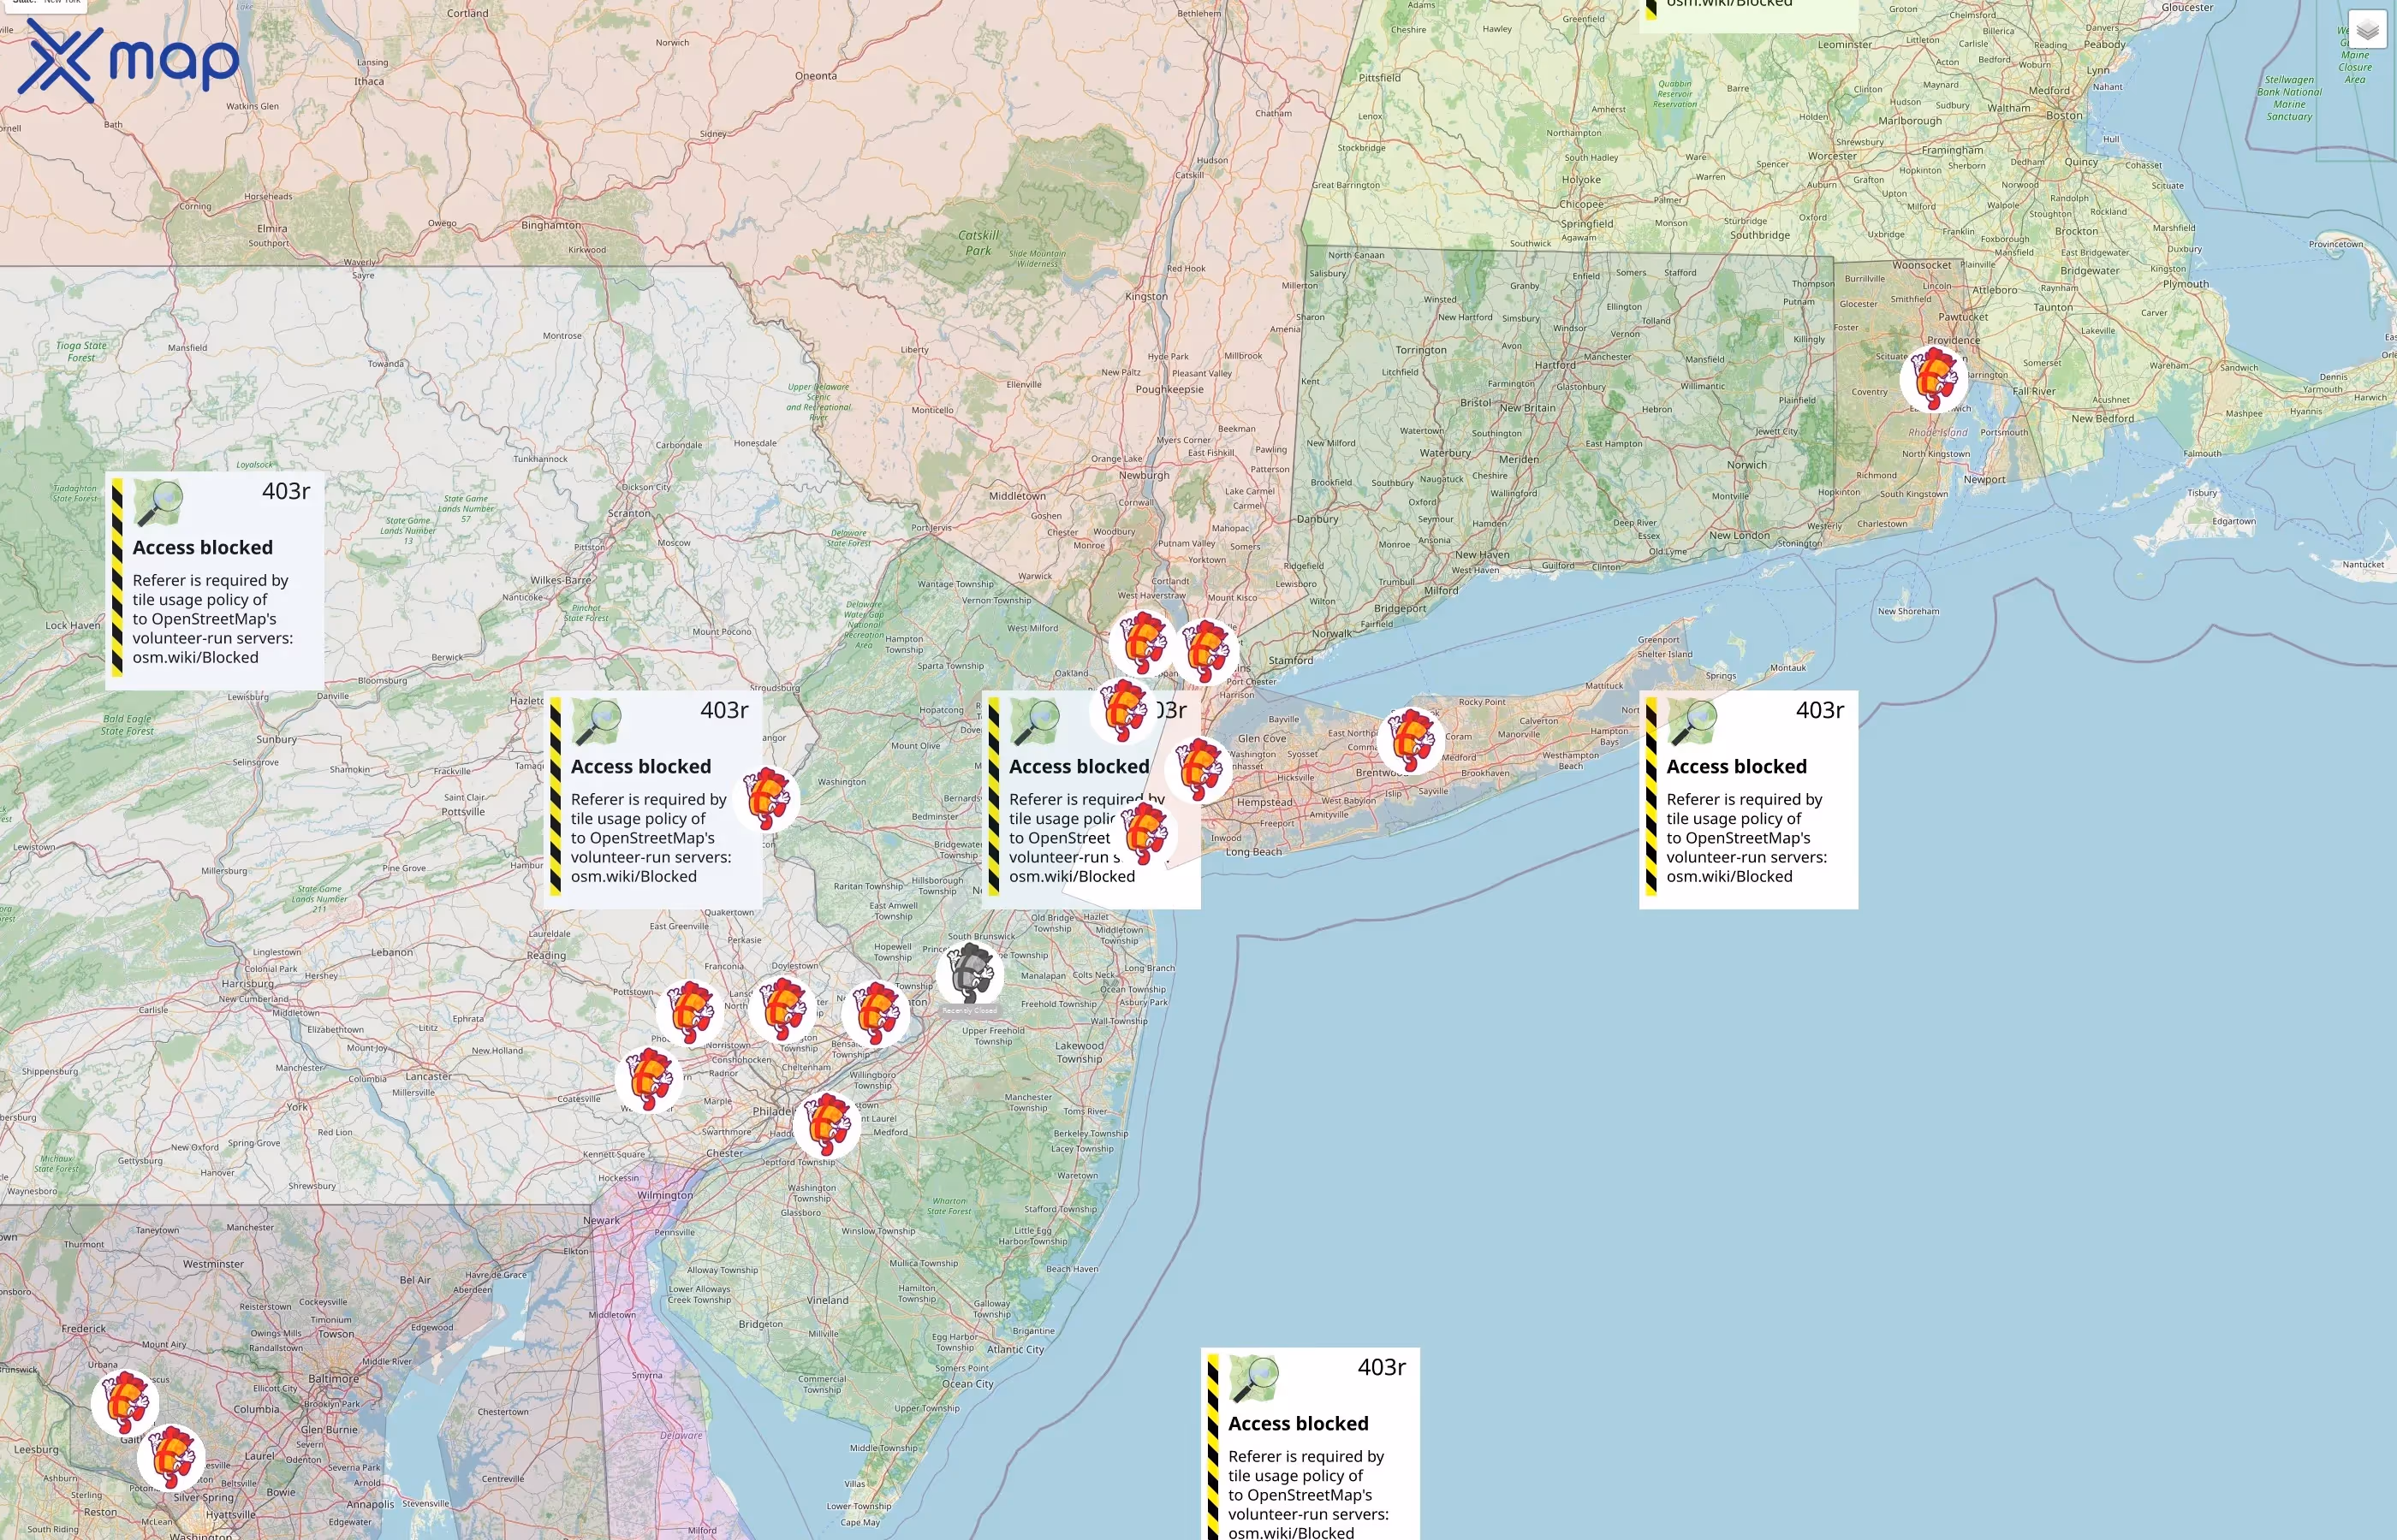
Task: Click the Baltimore city label
Action: (x=333, y=1378)
